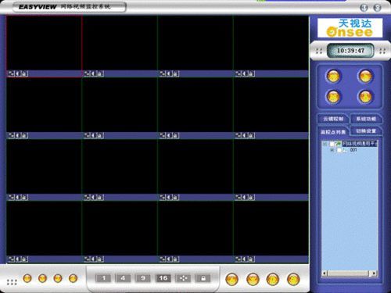Expand the 001 node in the device tree

click(x=332, y=150)
